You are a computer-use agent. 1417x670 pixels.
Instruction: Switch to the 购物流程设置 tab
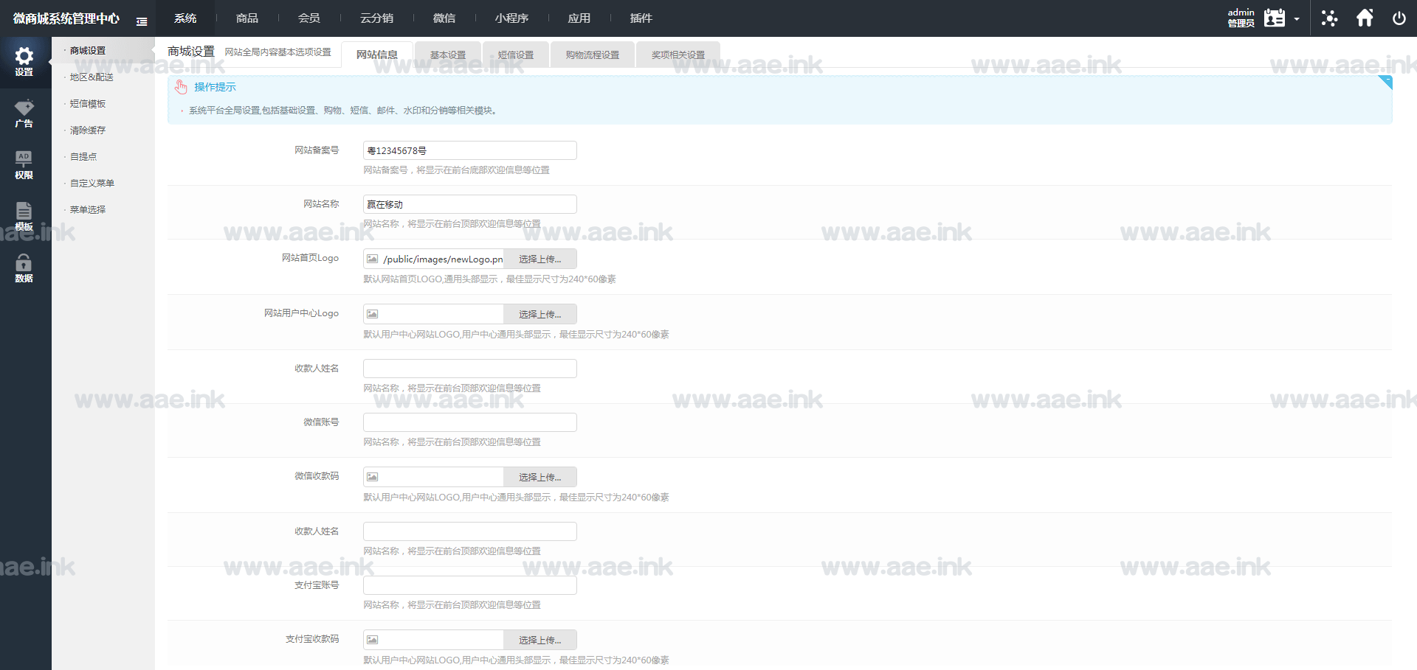(593, 55)
